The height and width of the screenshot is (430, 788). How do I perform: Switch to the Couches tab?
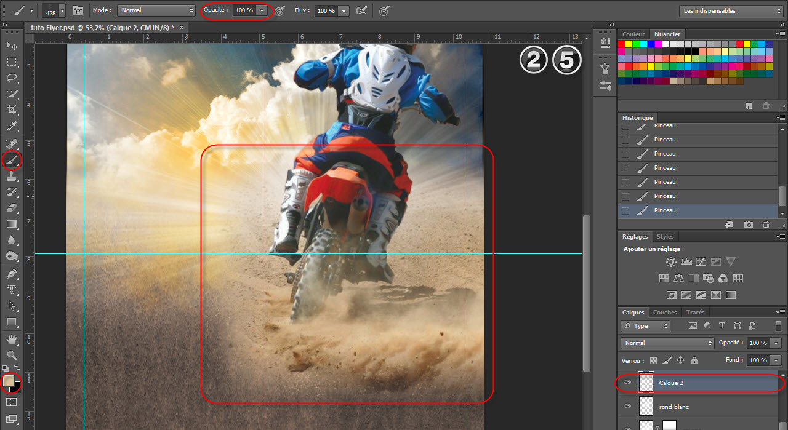664,313
